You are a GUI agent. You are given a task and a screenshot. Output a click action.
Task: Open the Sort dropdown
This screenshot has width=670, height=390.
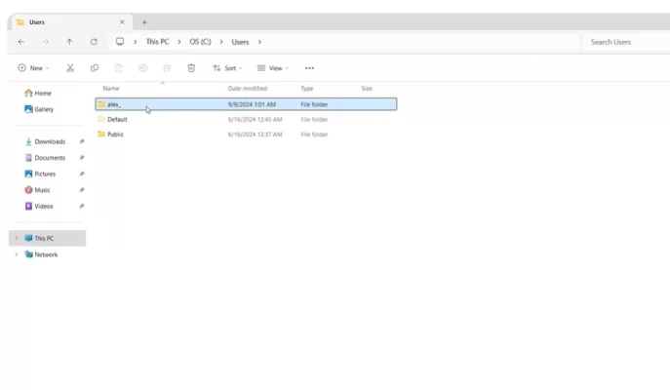tap(227, 68)
